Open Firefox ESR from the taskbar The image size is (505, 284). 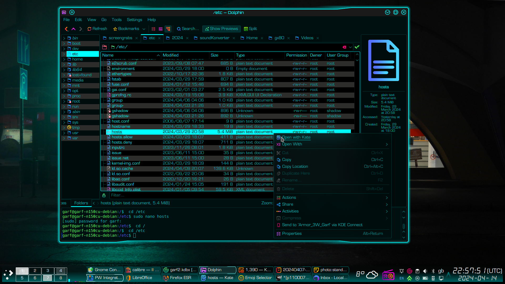tap(180, 278)
